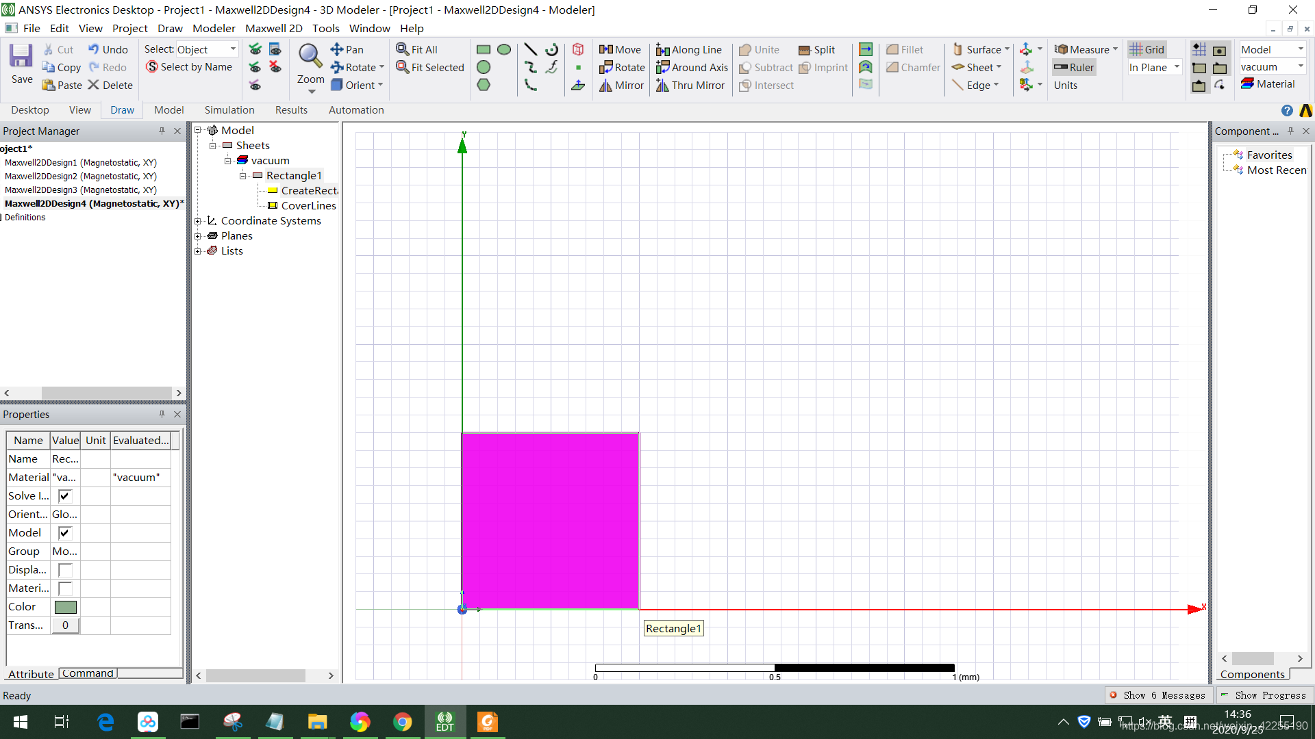Uncheck the Solve Inside checkbox
This screenshot has width=1315, height=739.
click(64, 495)
